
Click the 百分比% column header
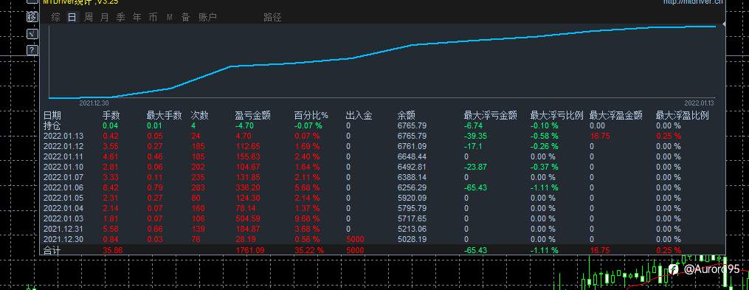[311, 116]
